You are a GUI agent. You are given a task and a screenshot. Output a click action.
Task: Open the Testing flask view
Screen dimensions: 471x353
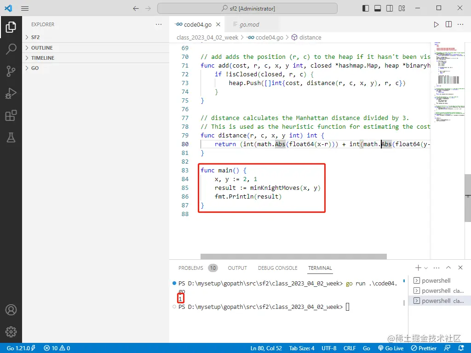point(11,137)
